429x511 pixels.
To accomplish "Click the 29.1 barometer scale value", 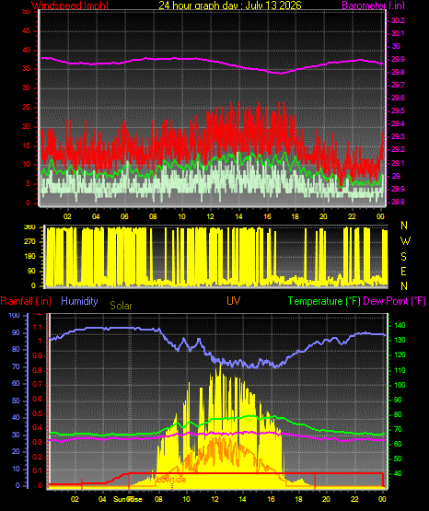I will pos(398,163).
